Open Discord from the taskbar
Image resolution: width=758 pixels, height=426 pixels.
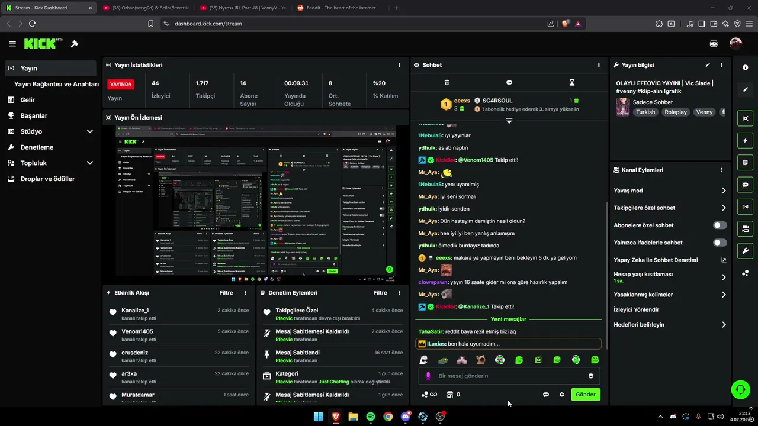(x=405, y=417)
